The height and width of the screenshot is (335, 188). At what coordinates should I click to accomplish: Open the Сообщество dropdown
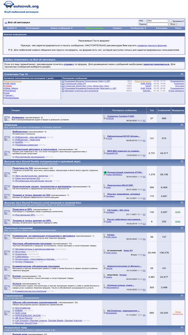(138, 28)
